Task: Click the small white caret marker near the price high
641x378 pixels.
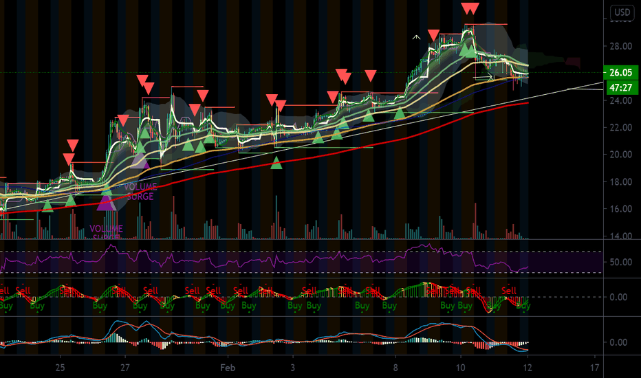Action: pyautogui.click(x=416, y=37)
